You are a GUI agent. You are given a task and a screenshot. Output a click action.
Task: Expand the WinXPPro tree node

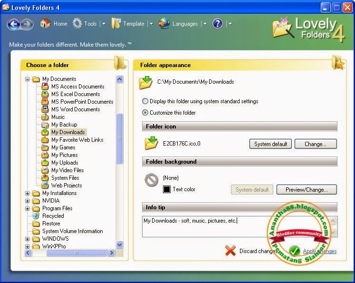click(x=28, y=246)
